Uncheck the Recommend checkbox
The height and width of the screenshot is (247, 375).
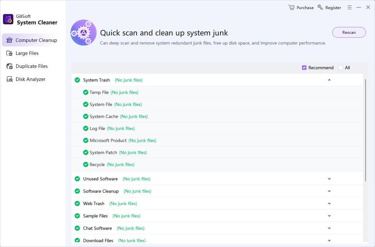(x=304, y=68)
